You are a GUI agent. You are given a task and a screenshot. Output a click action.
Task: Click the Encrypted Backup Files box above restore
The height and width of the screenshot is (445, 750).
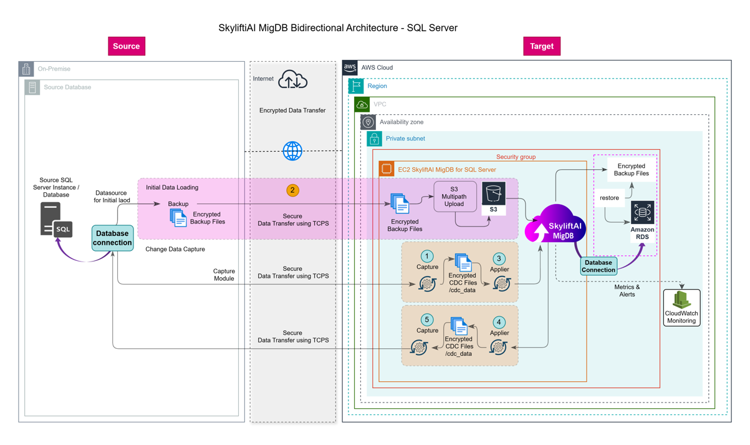pyautogui.click(x=631, y=170)
